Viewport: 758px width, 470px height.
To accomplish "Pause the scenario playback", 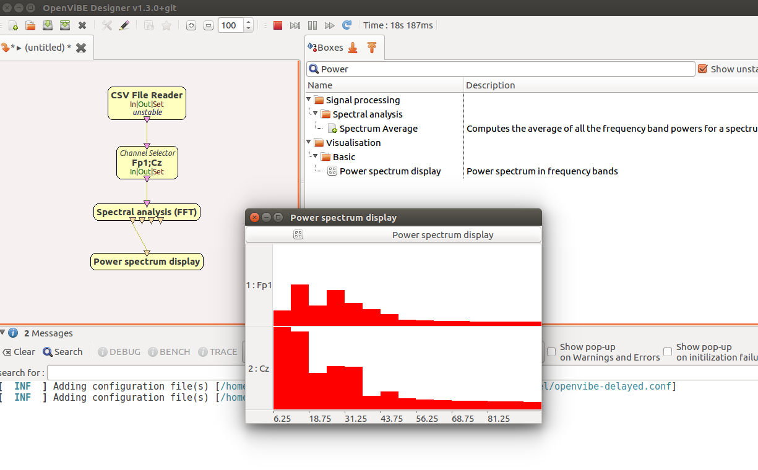I will [x=312, y=25].
